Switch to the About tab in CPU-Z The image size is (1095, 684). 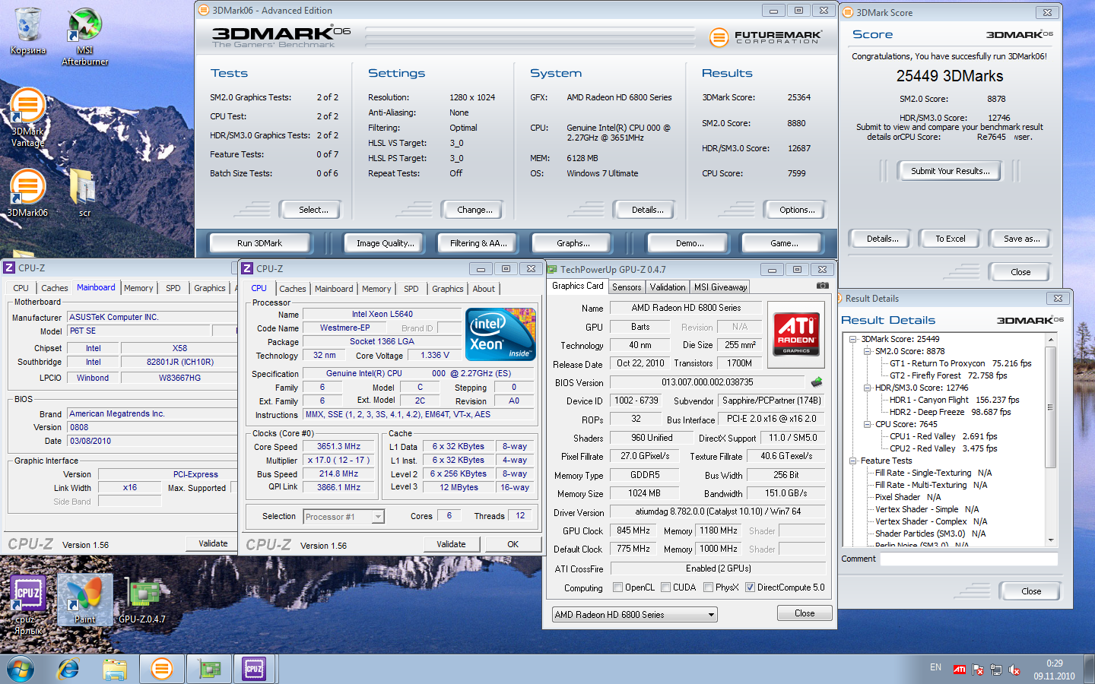[484, 289]
